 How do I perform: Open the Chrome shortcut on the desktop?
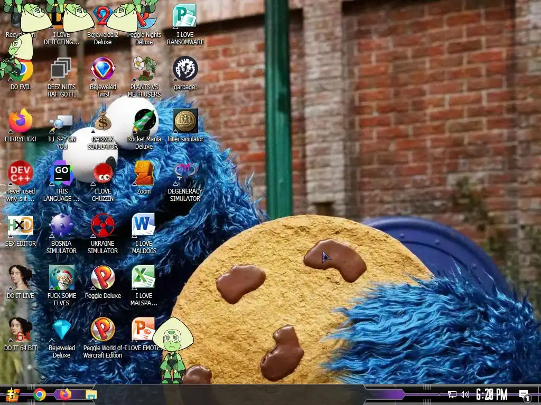[21, 70]
